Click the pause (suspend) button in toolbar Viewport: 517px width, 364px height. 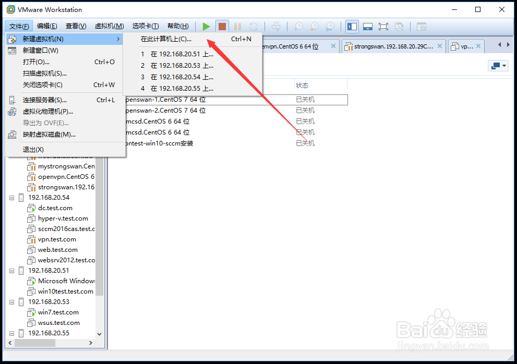(237, 27)
